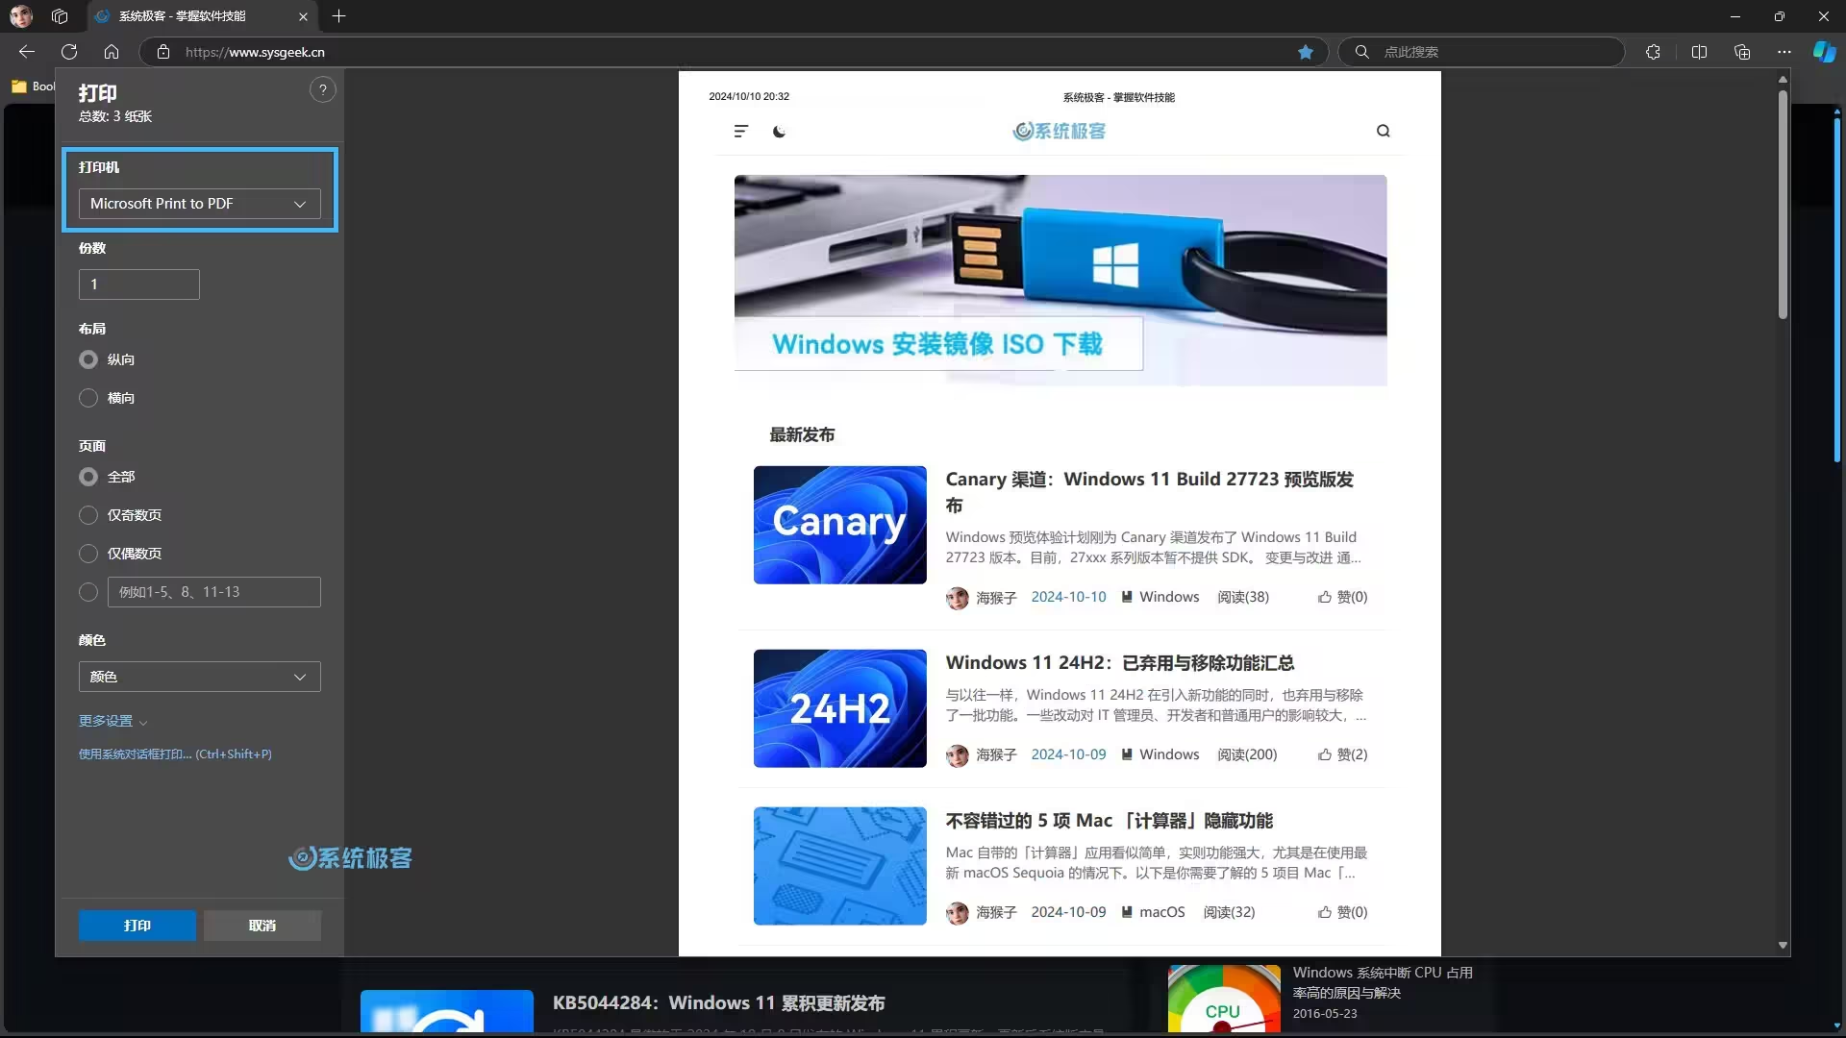
Task: Click the print preview vertical scrollbar thumb
Action: click(1783, 204)
